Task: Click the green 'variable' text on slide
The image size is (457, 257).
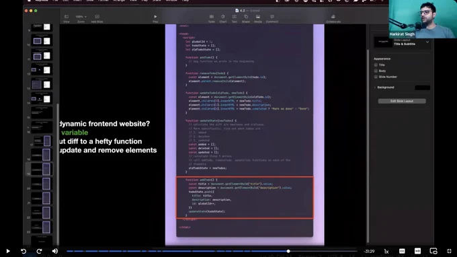Action: [75, 133]
